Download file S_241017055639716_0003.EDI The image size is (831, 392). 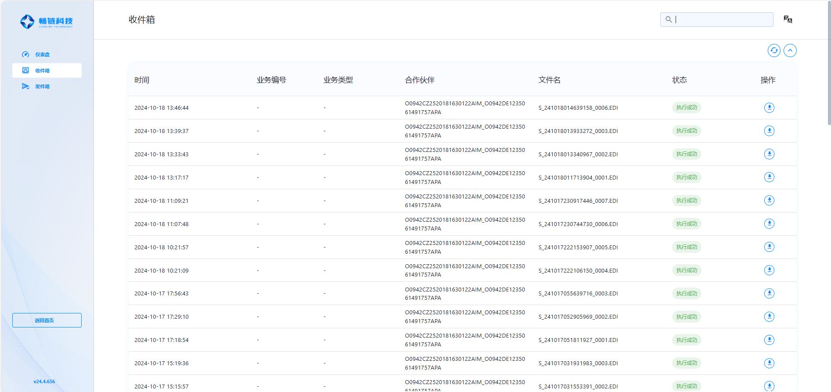(x=769, y=293)
